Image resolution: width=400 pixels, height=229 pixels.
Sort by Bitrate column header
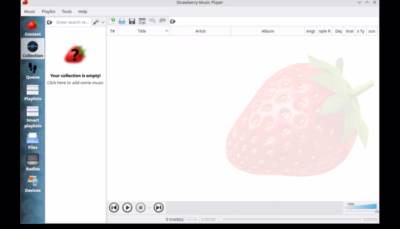(x=349, y=31)
